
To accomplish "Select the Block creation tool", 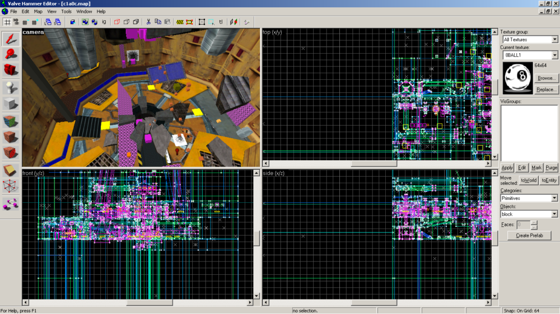I will click(x=11, y=103).
